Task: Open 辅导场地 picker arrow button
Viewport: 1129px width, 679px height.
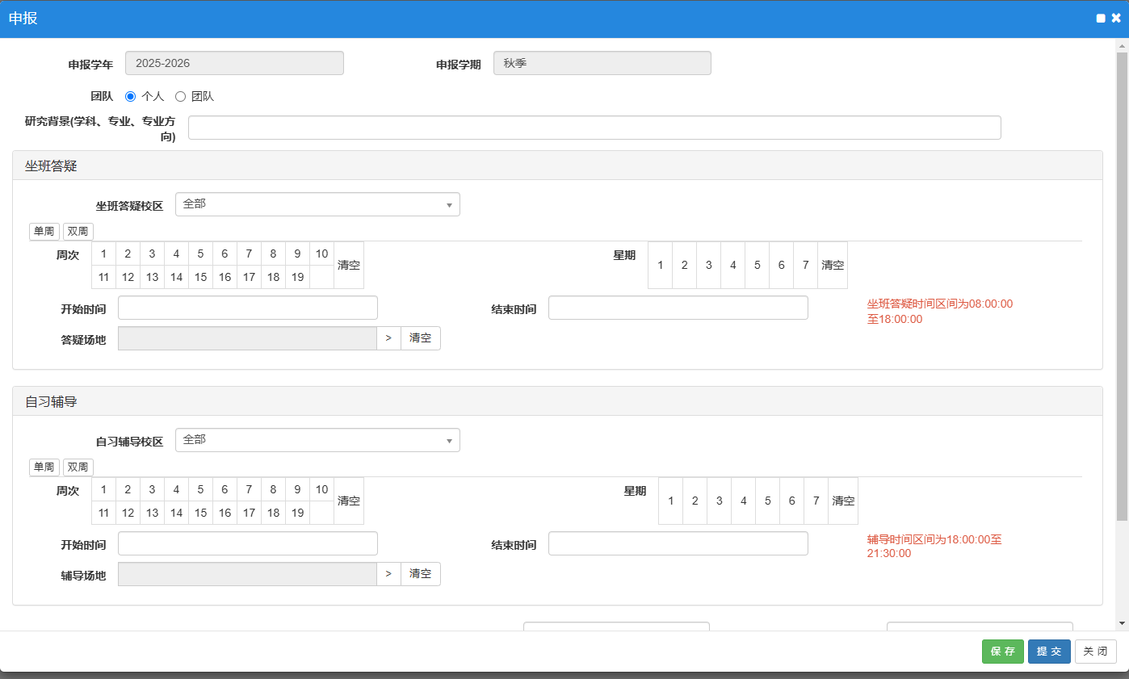Action: (388, 574)
